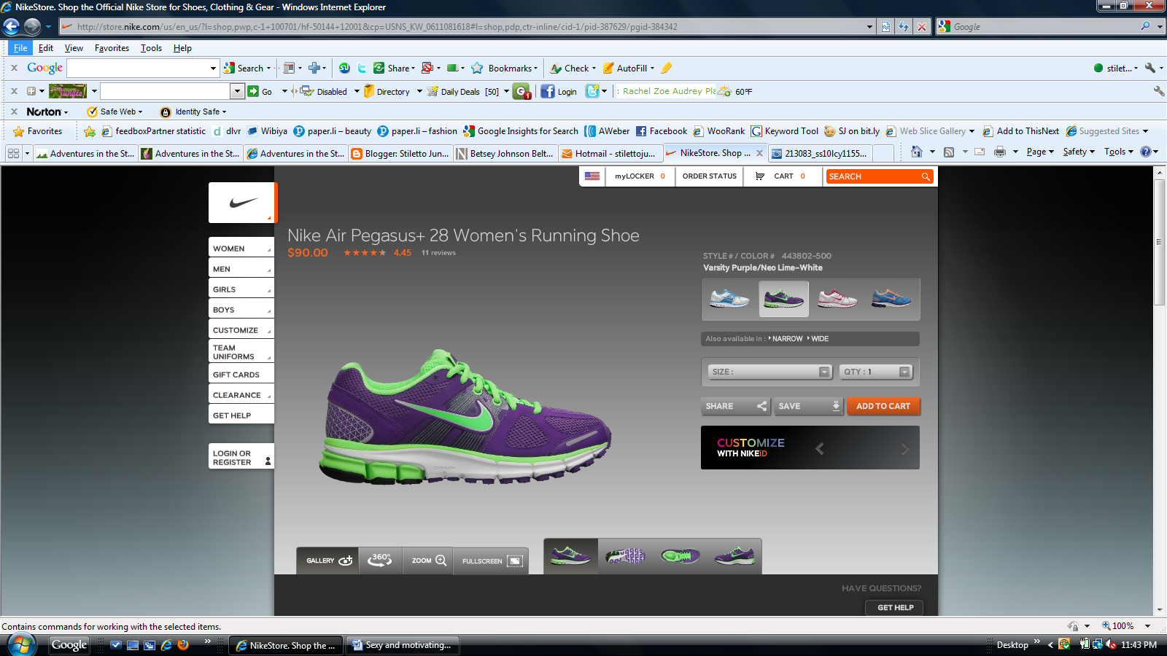Screen dimensions: 1167x656
Task: Open the Tools command bar dropdown
Action: [x=1119, y=152]
